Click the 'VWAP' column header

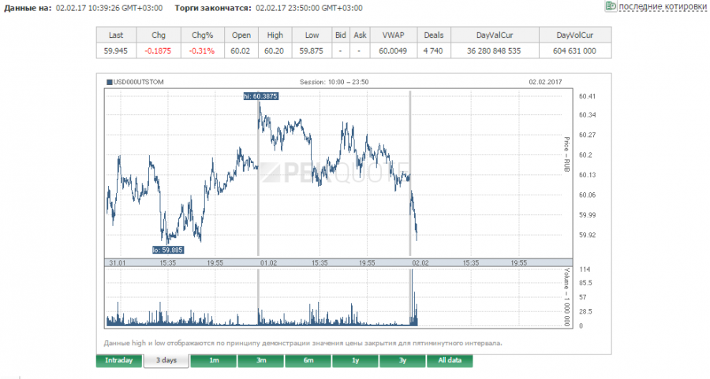(392, 35)
